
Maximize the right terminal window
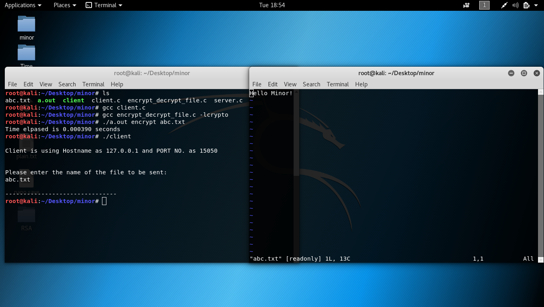(x=524, y=73)
